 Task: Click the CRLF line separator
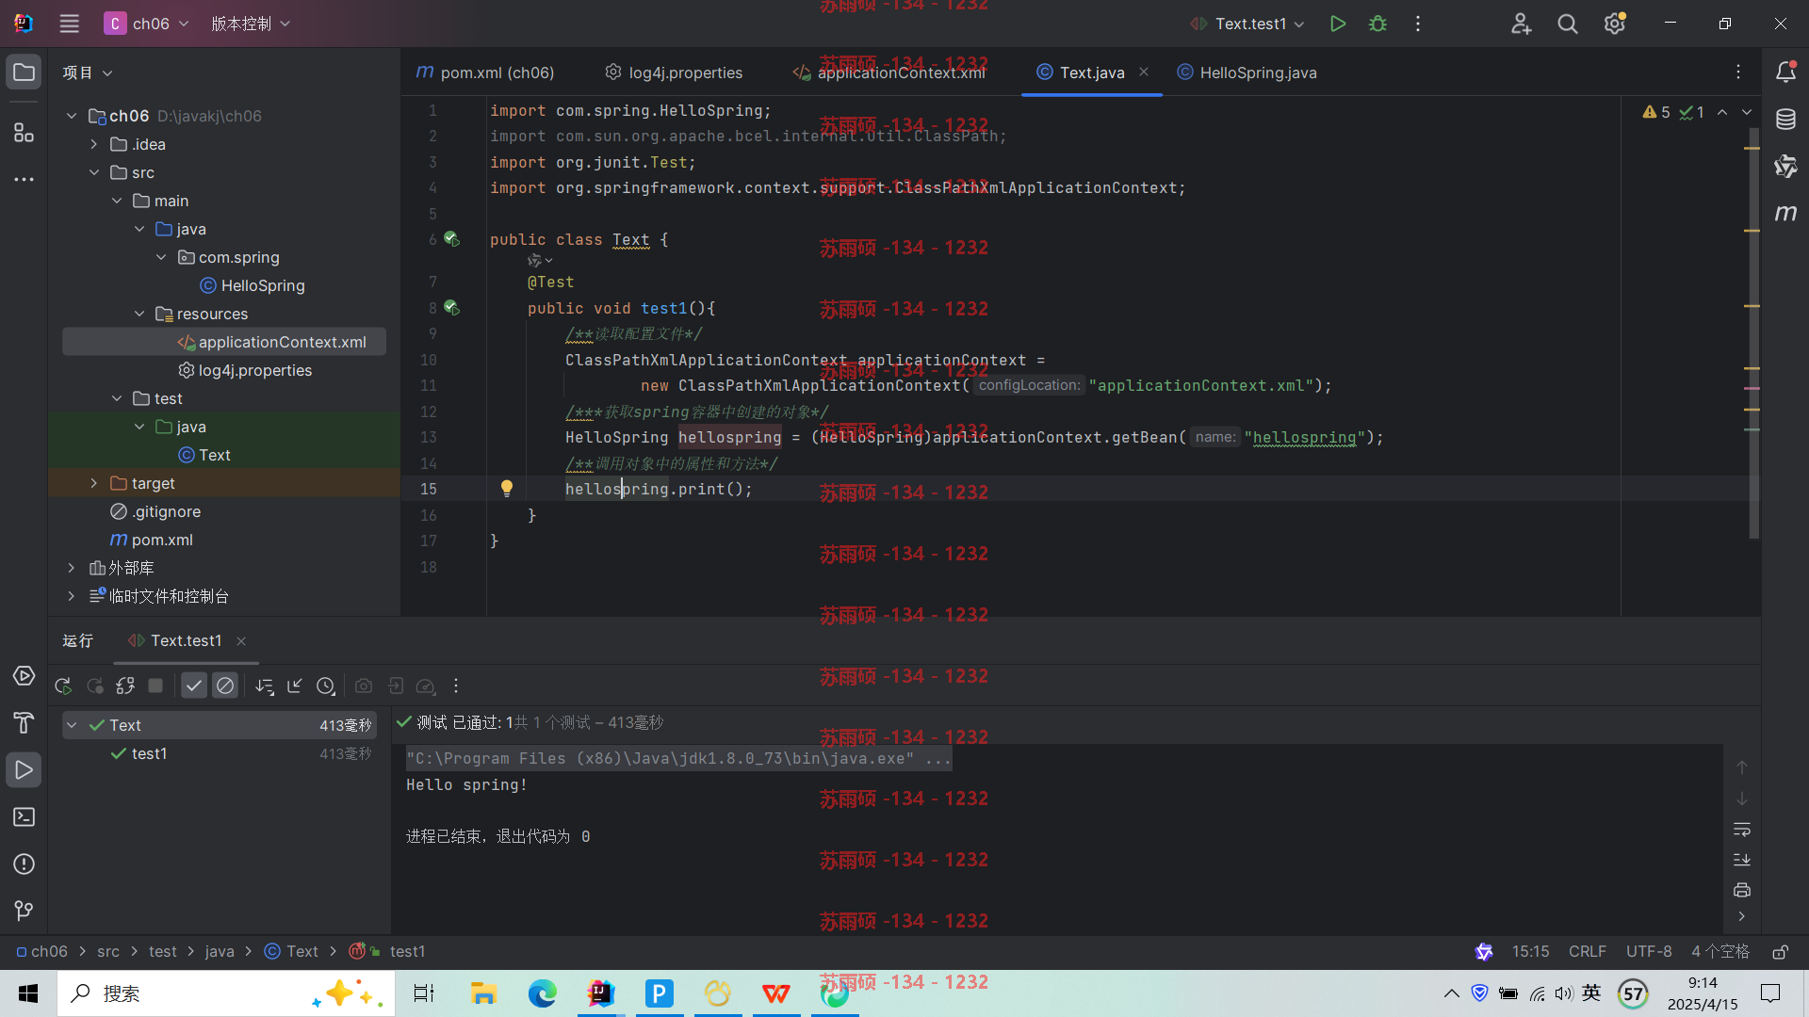[1588, 952]
